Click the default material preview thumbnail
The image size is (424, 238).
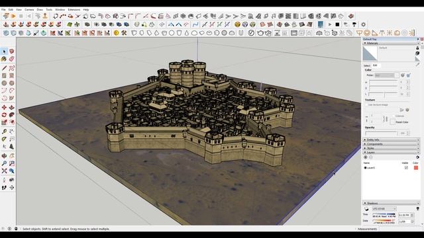point(370,54)
